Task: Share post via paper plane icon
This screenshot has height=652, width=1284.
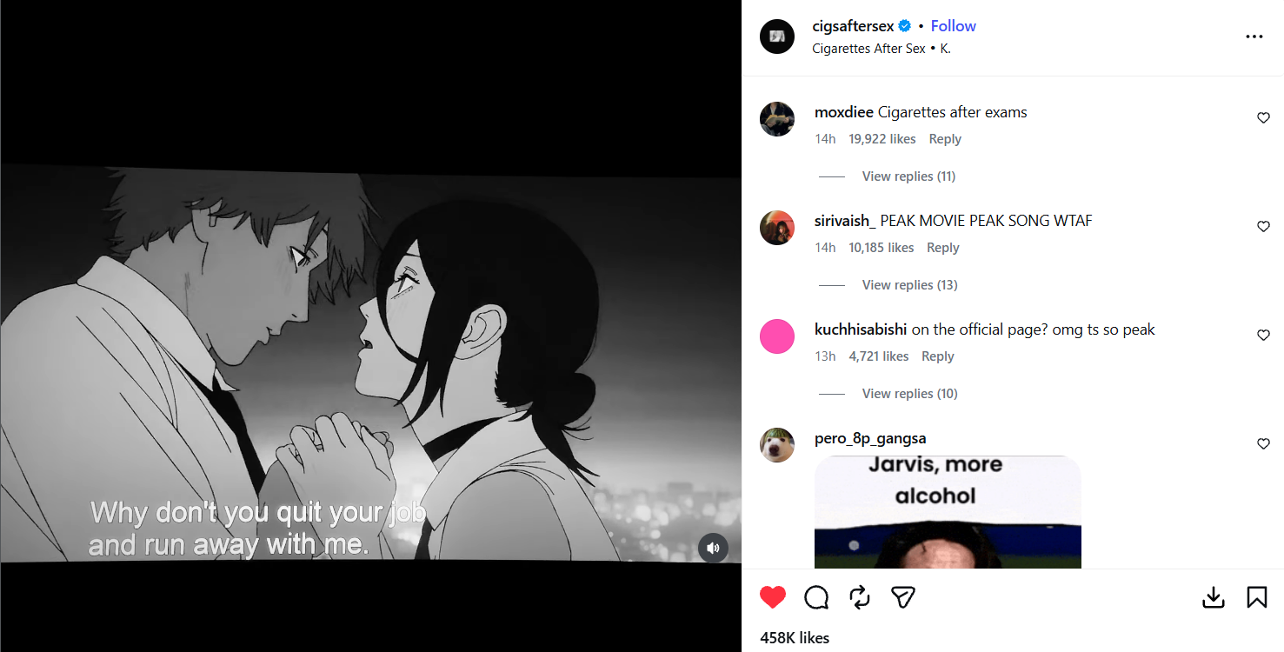Action: [903, 597]
